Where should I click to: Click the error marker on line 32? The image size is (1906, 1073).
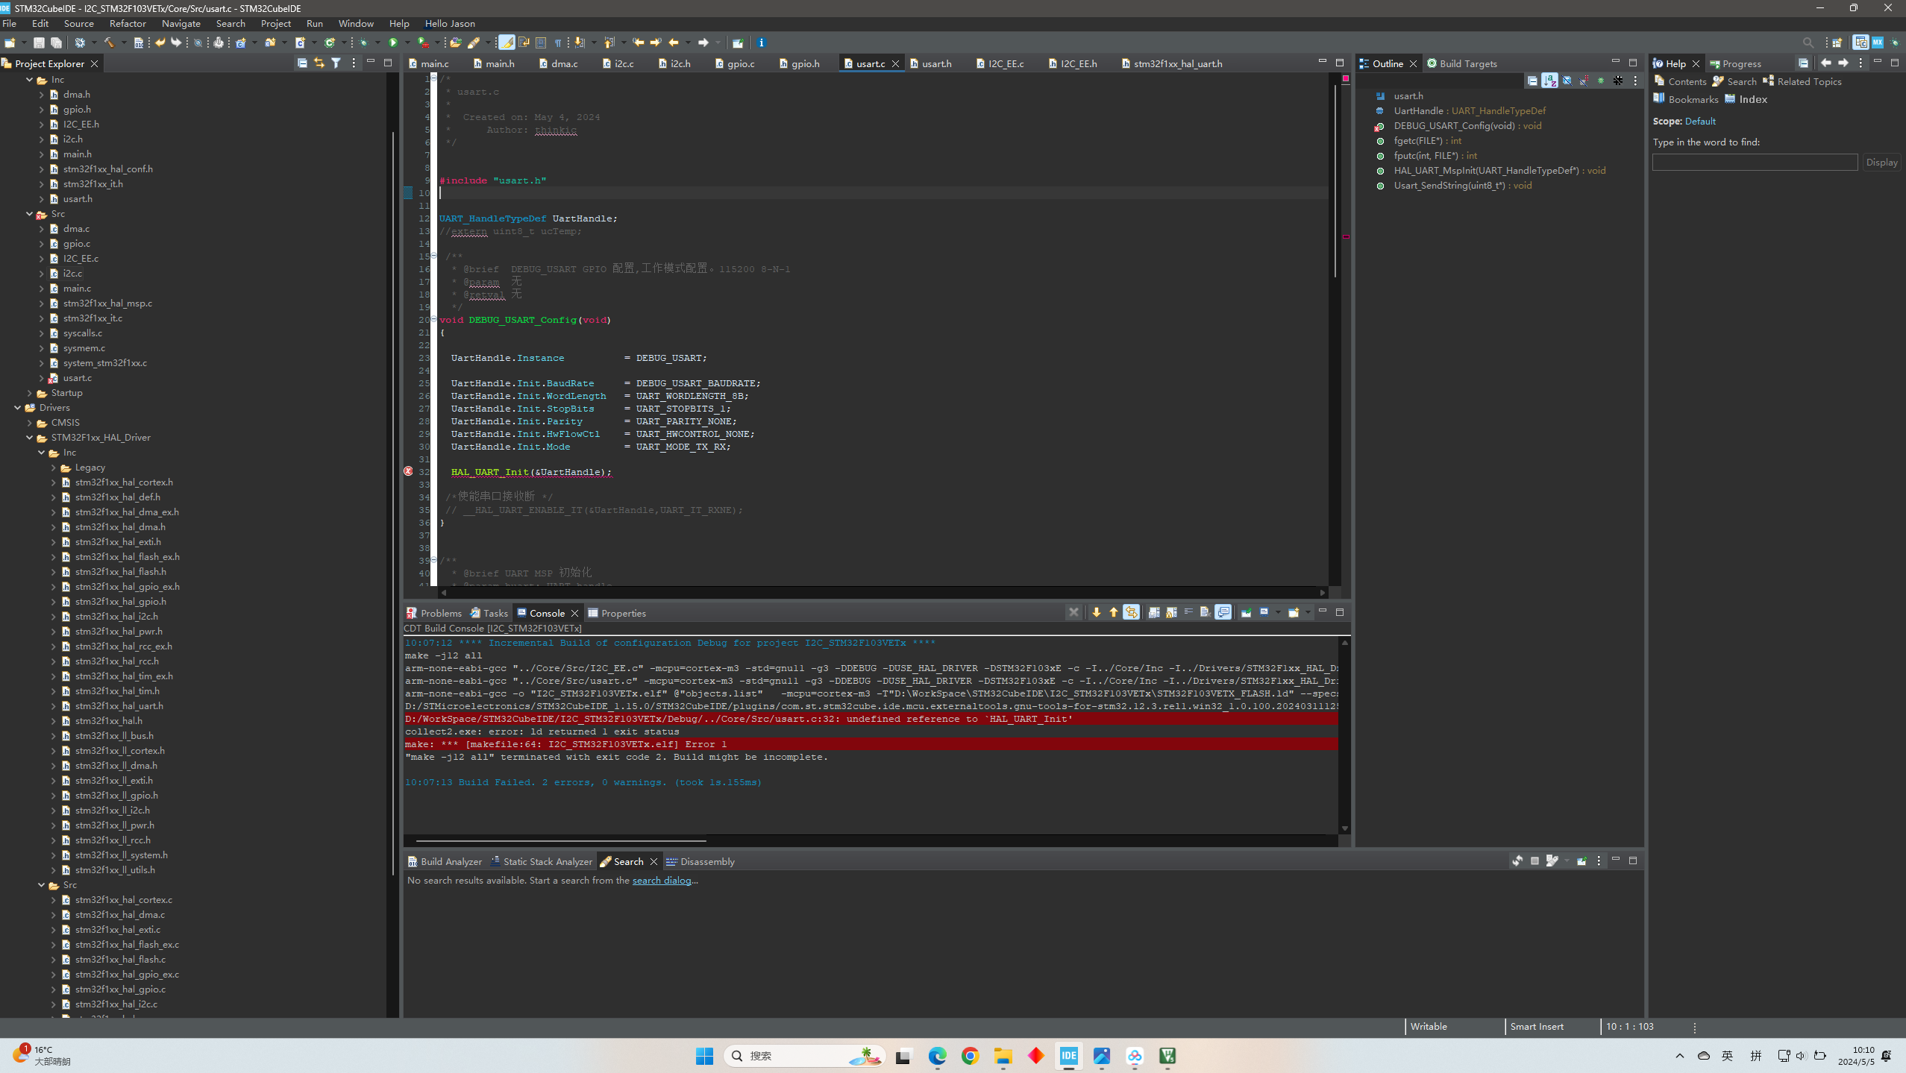point(408,471)
